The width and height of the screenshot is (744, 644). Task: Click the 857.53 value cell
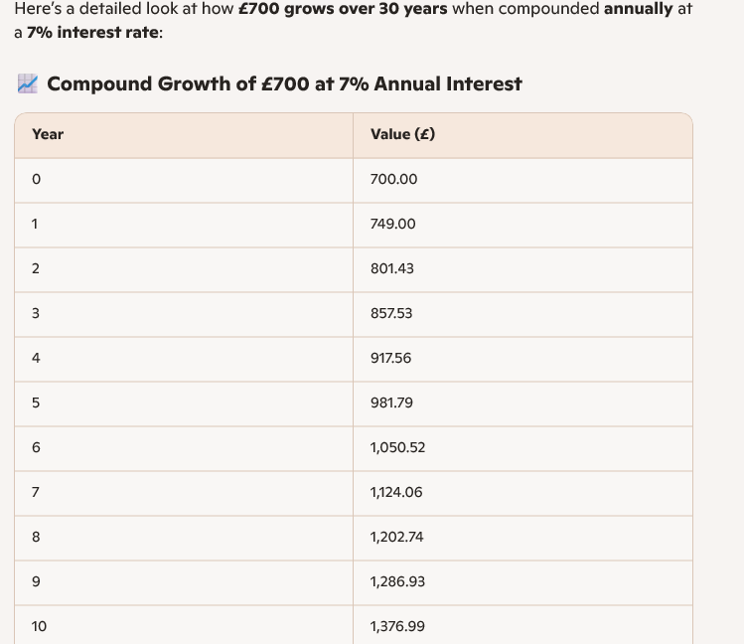pos(391,314)
